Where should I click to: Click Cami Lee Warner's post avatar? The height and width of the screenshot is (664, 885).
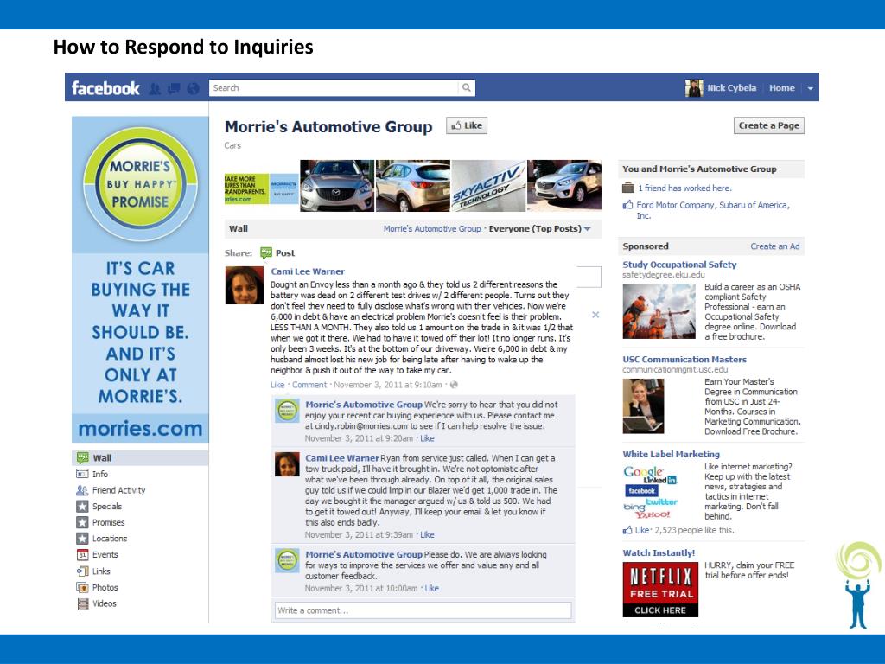[244, 285]
